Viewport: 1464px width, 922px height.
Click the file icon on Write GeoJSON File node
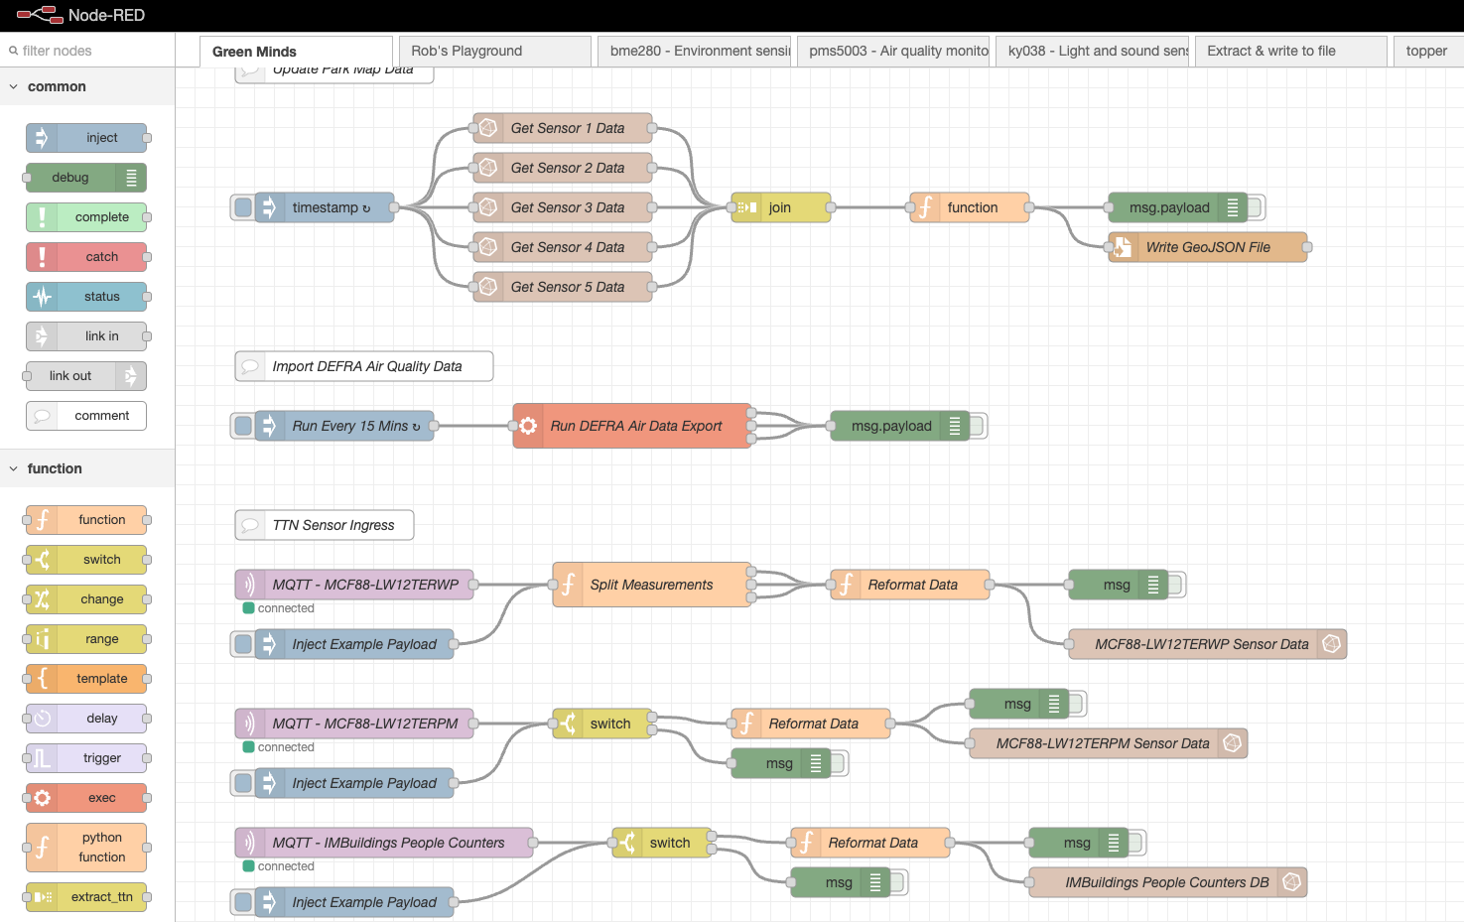(x=1123, y=247)
